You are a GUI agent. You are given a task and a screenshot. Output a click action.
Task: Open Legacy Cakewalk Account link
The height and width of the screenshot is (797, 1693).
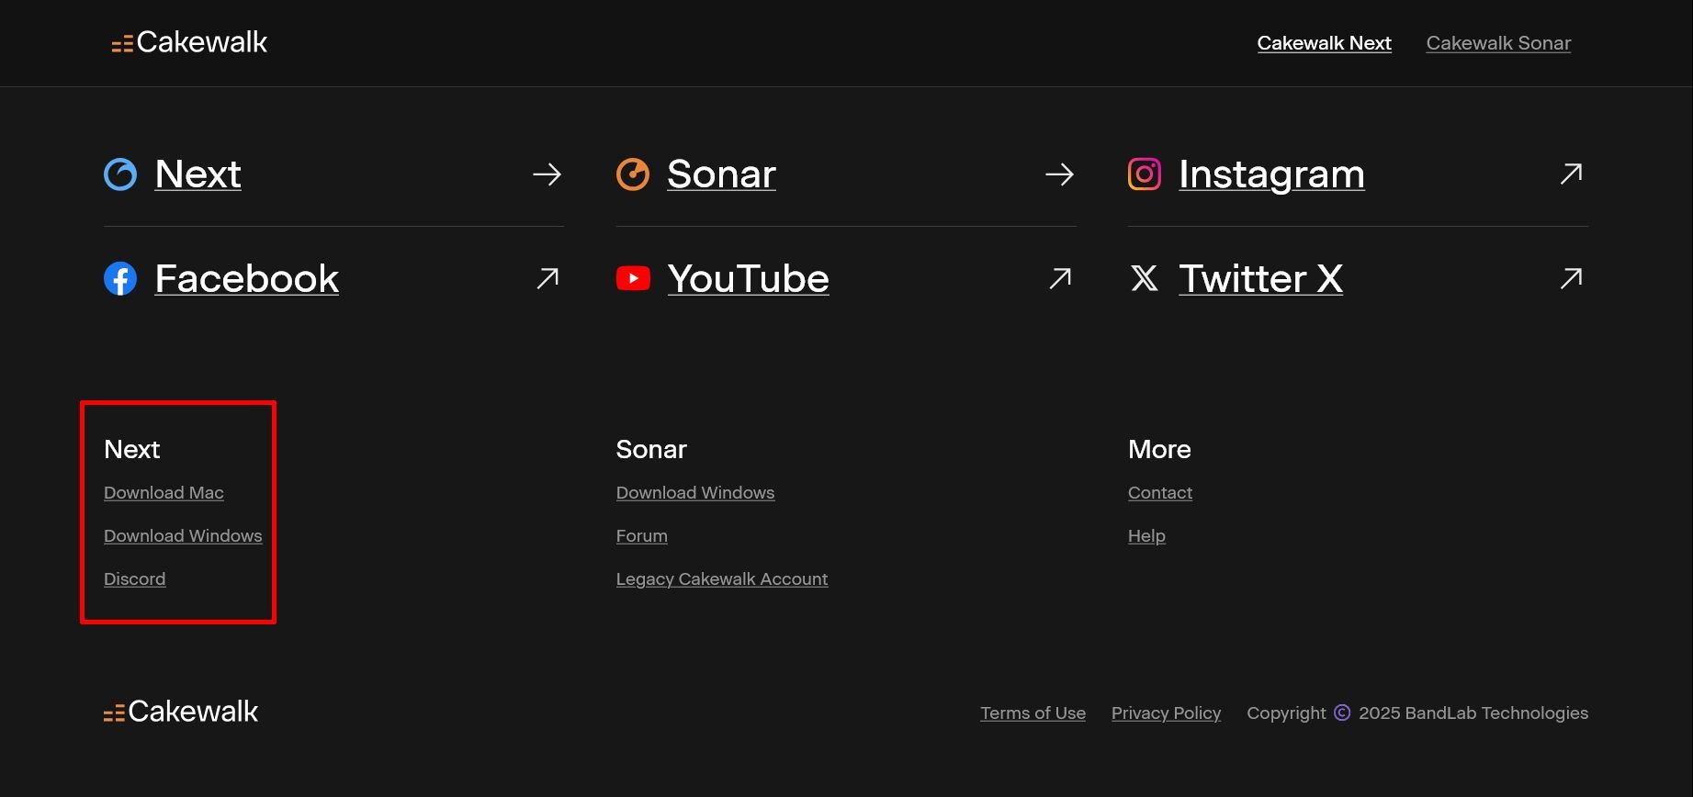[722, 579]
